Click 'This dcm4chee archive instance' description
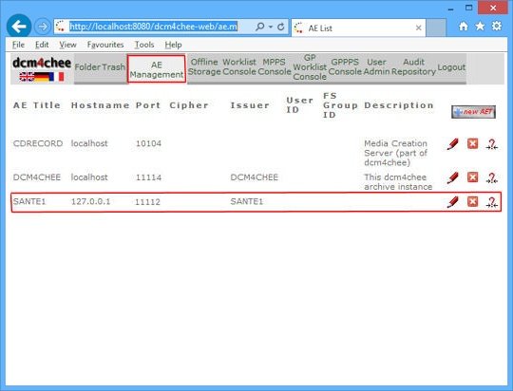Image resolution: width=513 pixels, height=391 pixels. pos(398,182)
